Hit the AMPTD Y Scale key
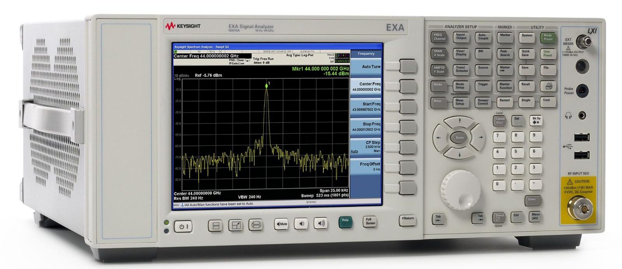 (439, 70)
